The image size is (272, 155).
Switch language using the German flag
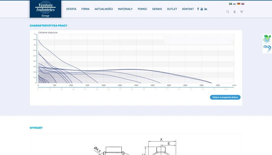pos(239,4)
